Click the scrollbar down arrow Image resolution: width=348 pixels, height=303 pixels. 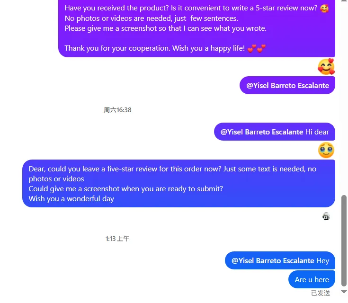click(344, 292)
